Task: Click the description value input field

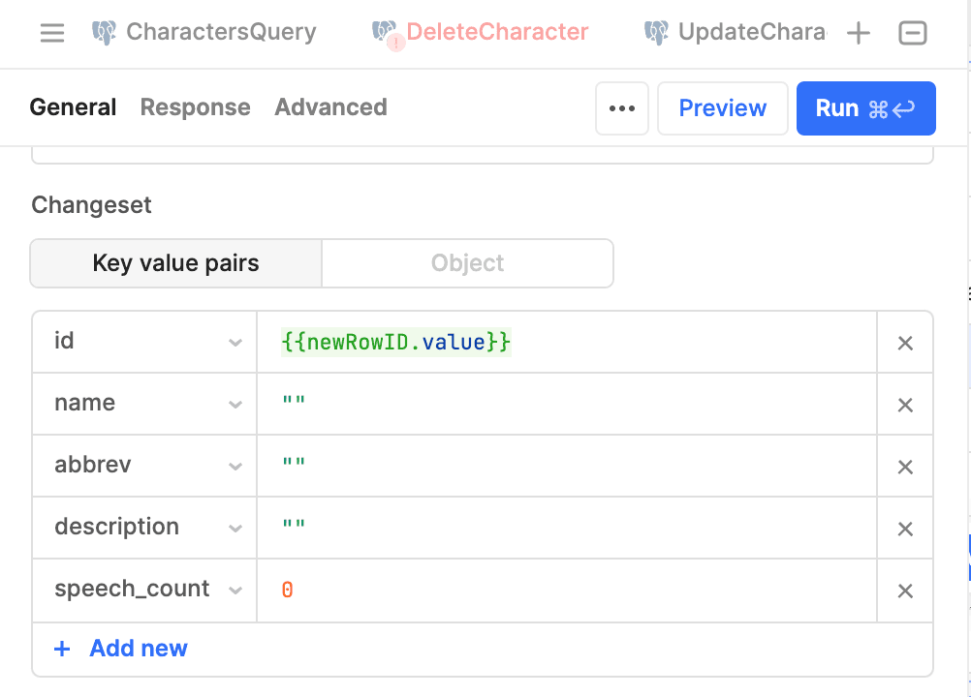Action: tap(566, 529)
